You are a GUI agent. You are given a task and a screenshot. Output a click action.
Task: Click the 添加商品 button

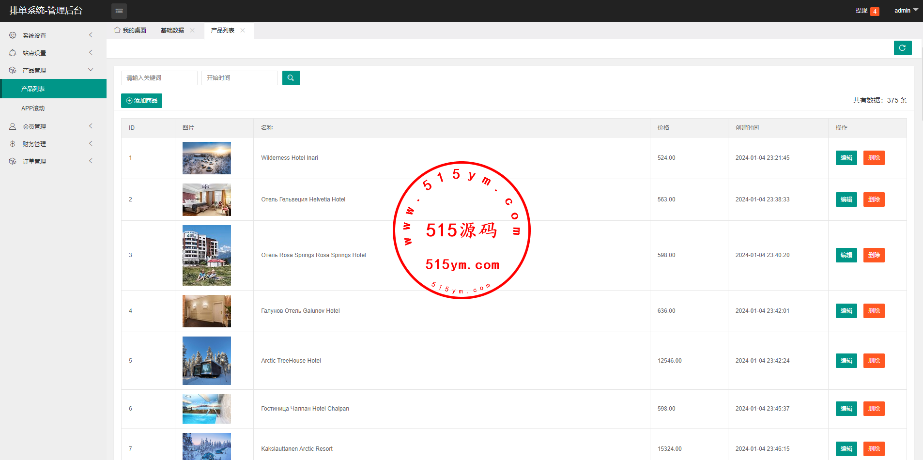pyautogui.click(x=141, y=101)
